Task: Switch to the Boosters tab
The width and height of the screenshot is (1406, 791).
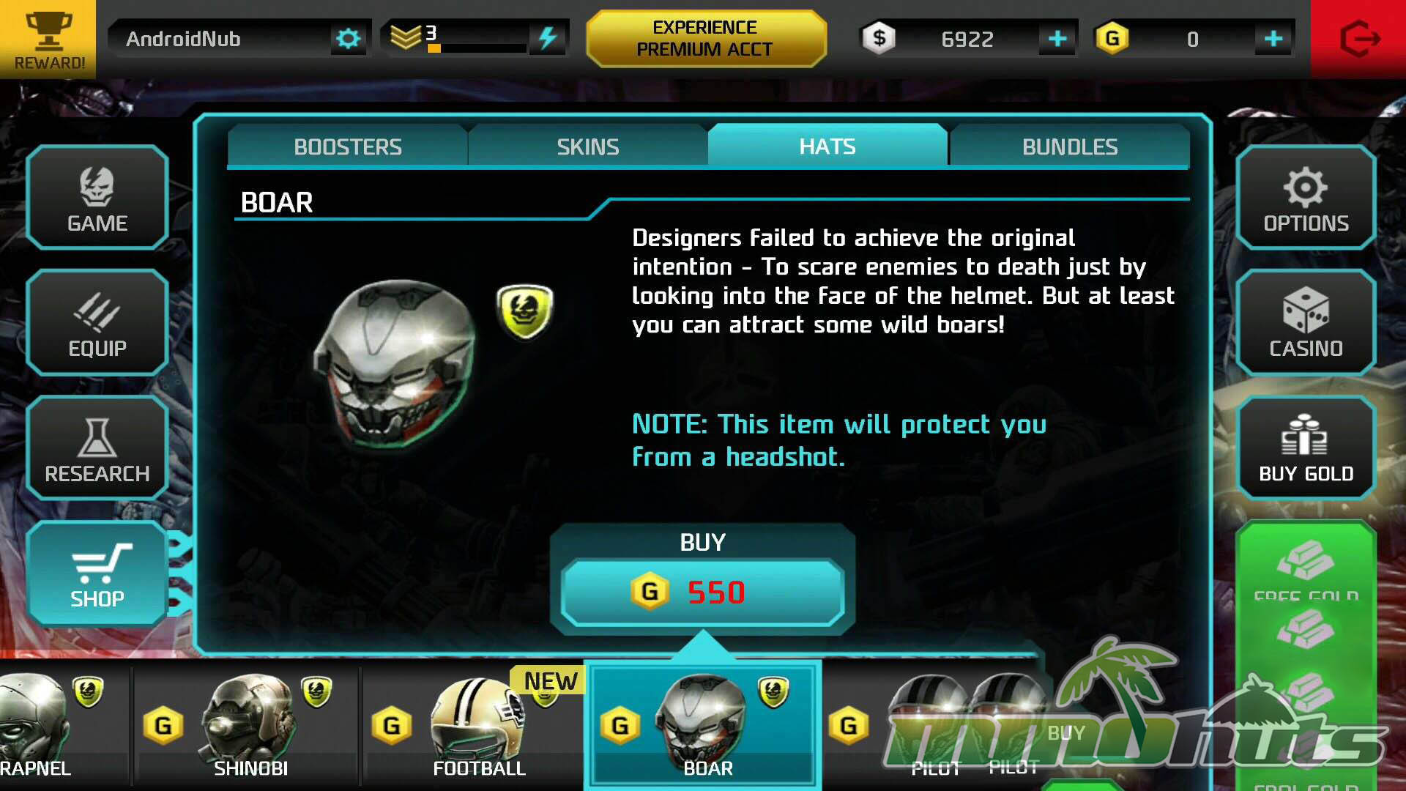Action: point(348,146)
